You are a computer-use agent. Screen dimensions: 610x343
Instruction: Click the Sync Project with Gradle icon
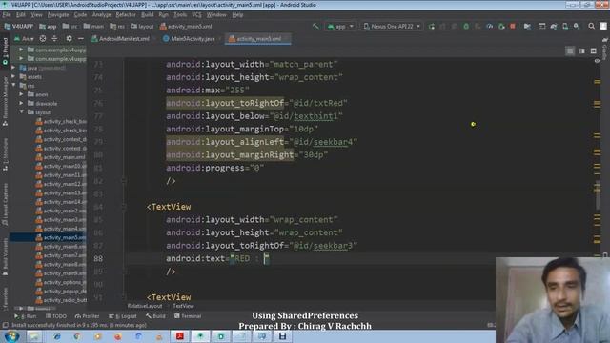point(554,26)
